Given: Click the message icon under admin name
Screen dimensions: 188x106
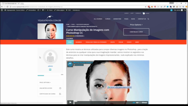Looking at the screenshot, I should pyautogui.click(x=50, y=69).
